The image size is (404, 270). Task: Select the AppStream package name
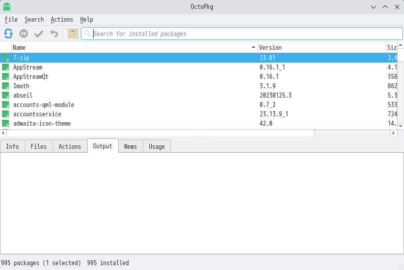pos(28,67)
